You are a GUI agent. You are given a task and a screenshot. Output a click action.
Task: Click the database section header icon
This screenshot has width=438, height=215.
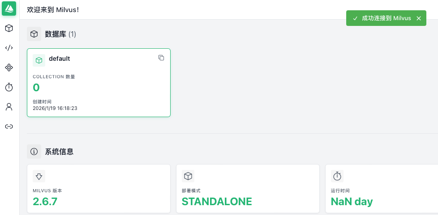tap(34, 34)
